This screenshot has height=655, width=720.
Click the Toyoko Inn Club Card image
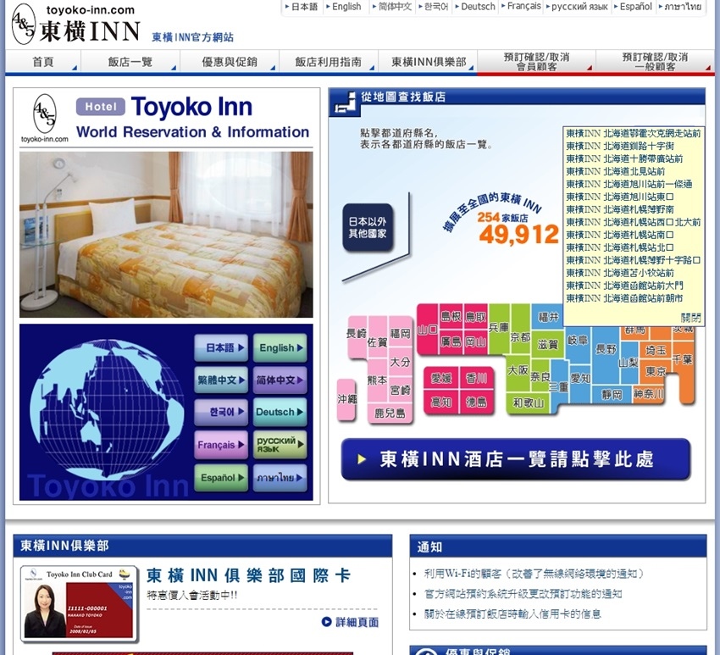click(80, 603)
